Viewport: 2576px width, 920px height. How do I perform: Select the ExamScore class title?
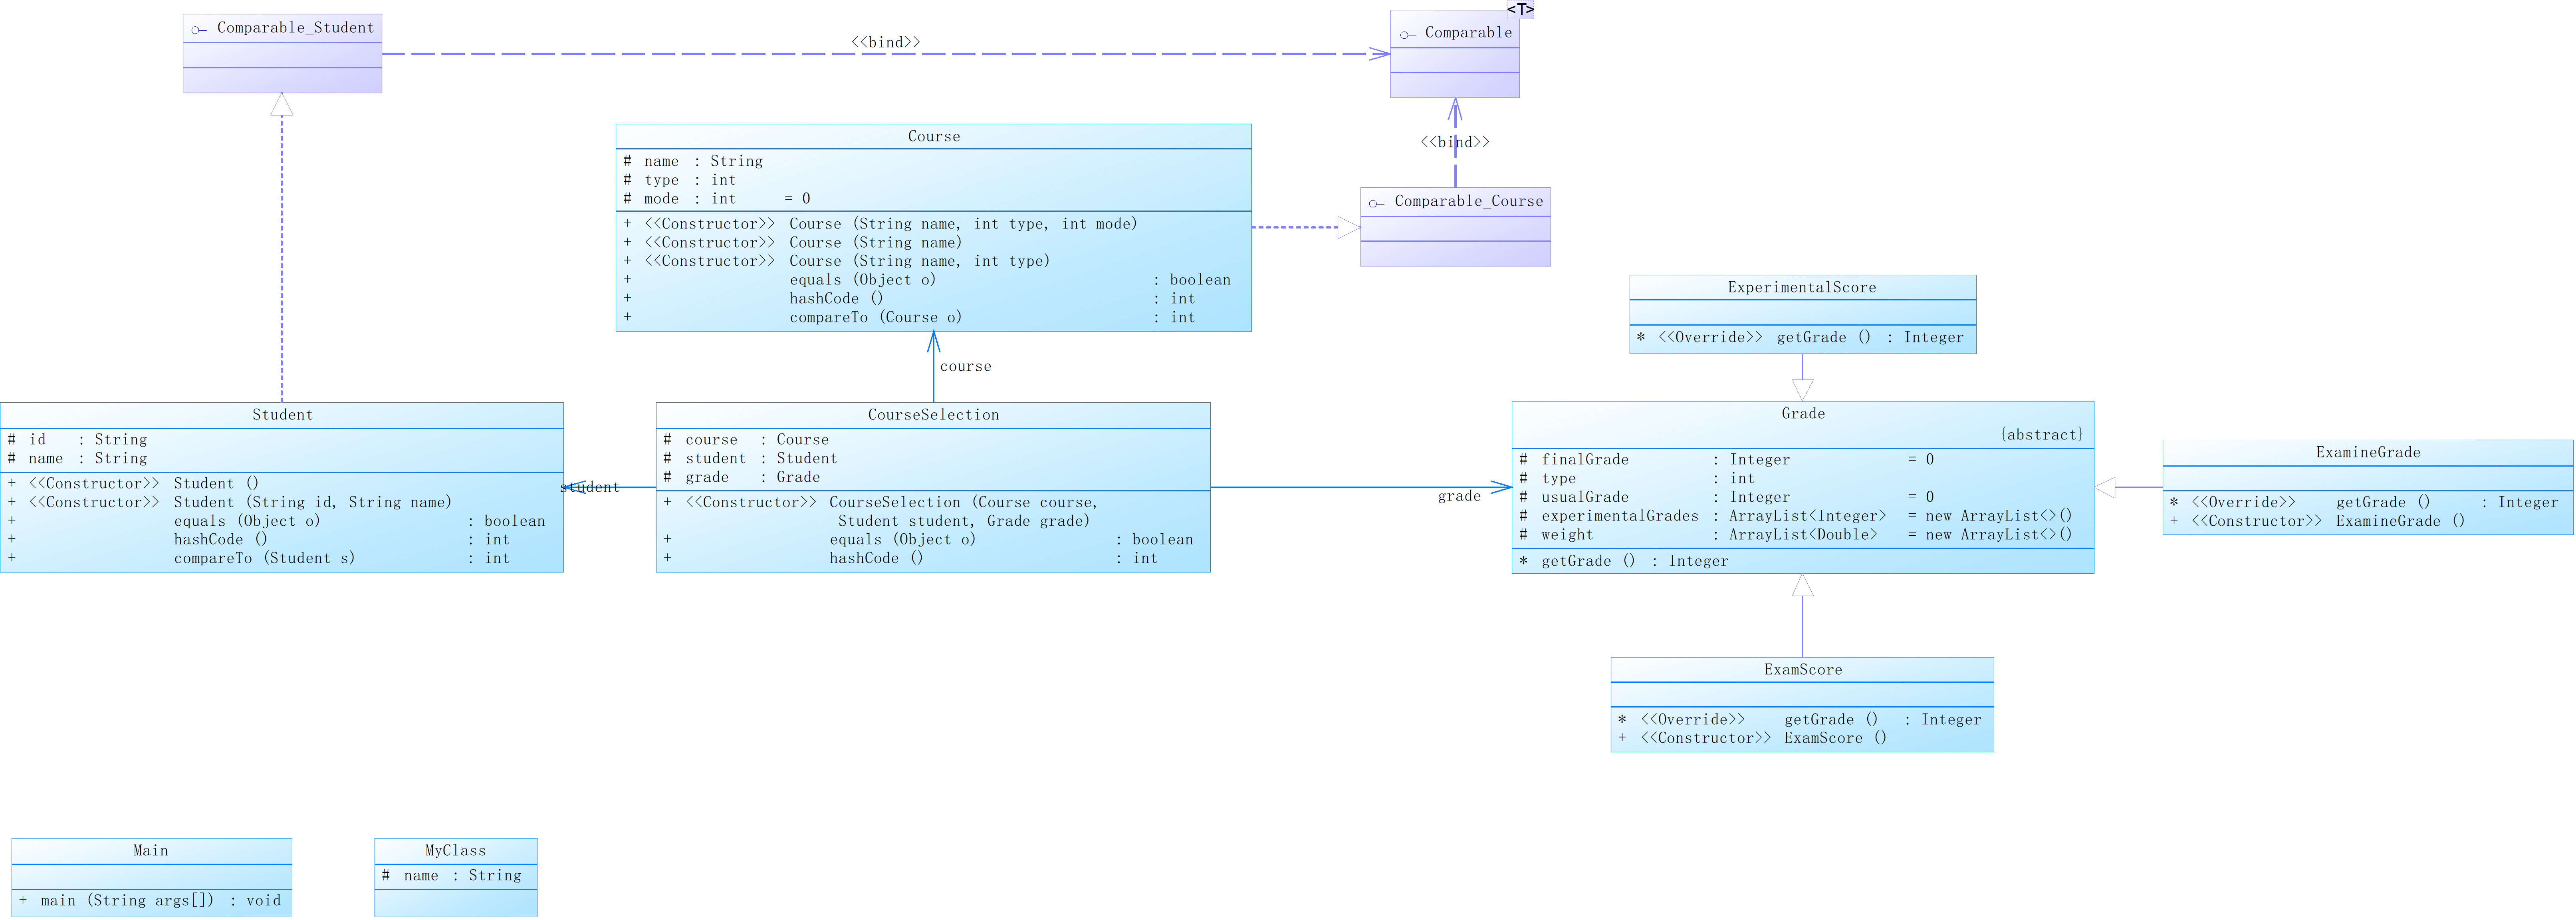[x=1802, y=670]
